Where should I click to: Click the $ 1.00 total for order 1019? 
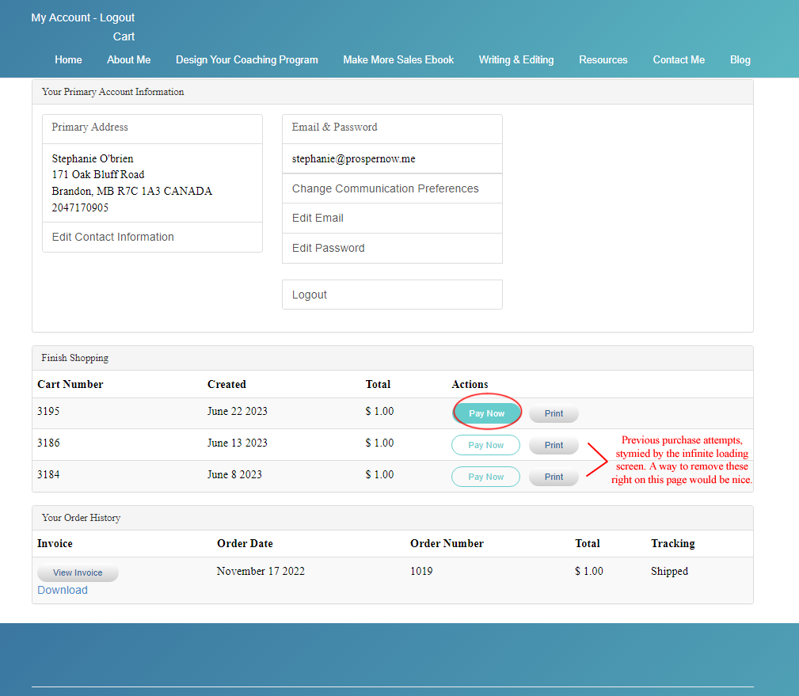click(589, 571)
